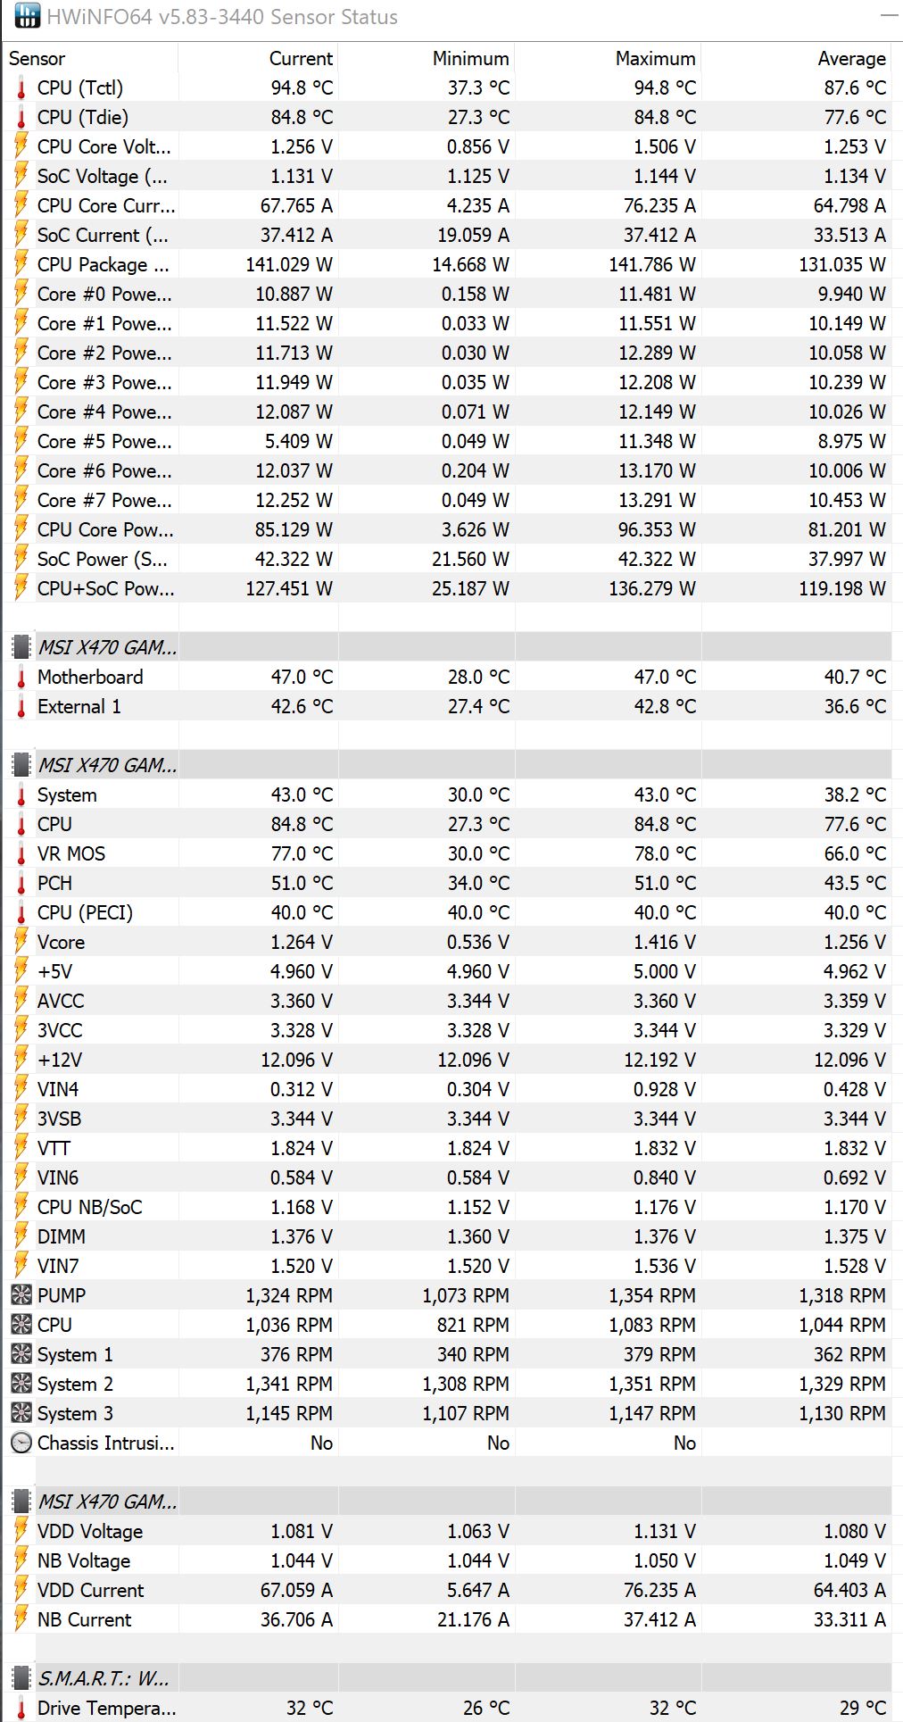Screen dimensions: 903x1722
Task: Select the AVCC voltage row
Action: tap(447, 1001)
